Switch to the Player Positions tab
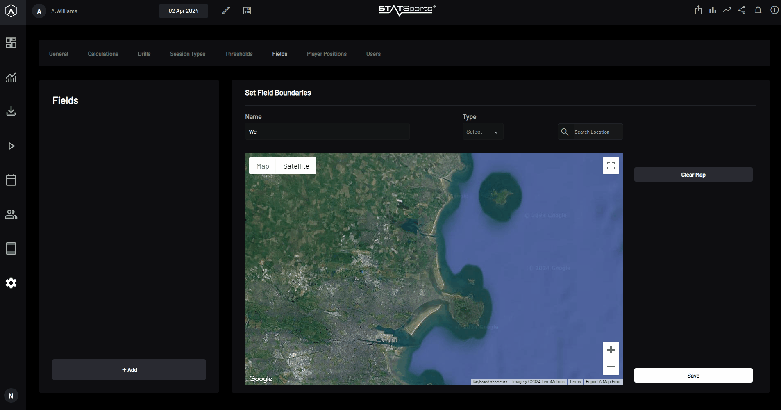Screen dimensions: 781x410 pos(327,54)
